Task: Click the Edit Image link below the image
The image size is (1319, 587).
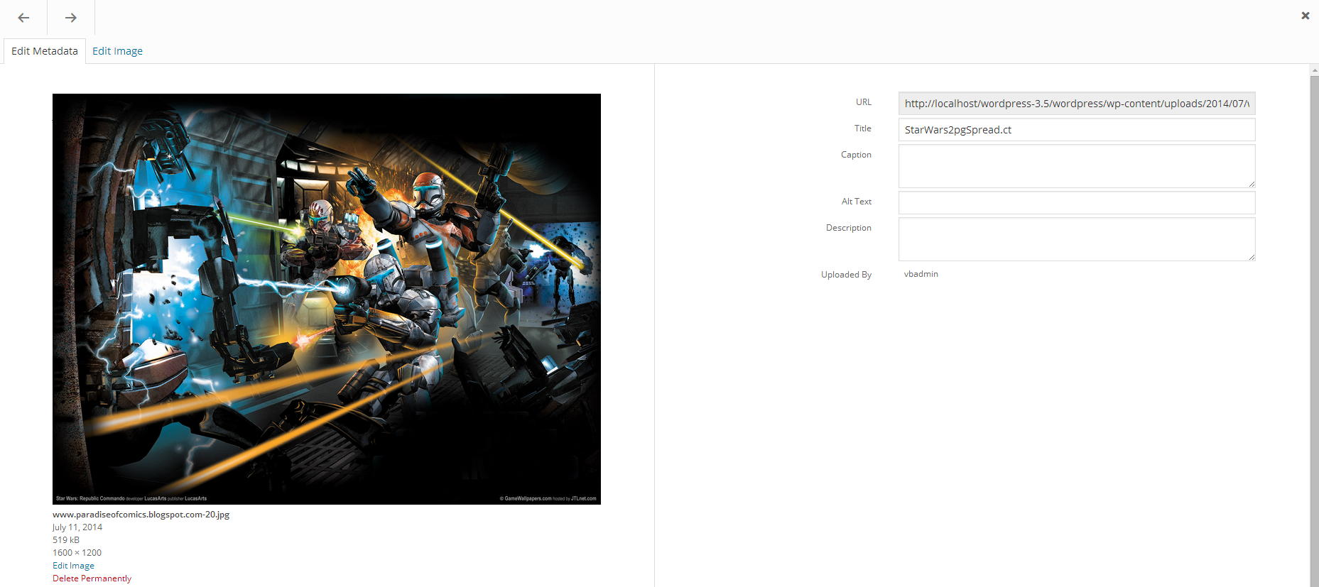Action: (x=73, y=566)
